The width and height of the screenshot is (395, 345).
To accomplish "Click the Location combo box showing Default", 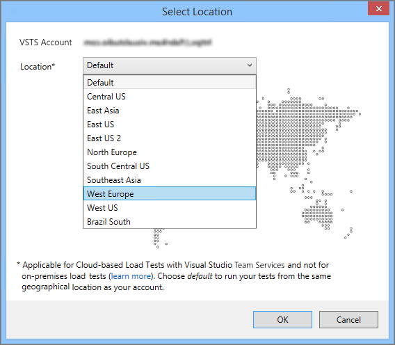I will click(170, 65).
